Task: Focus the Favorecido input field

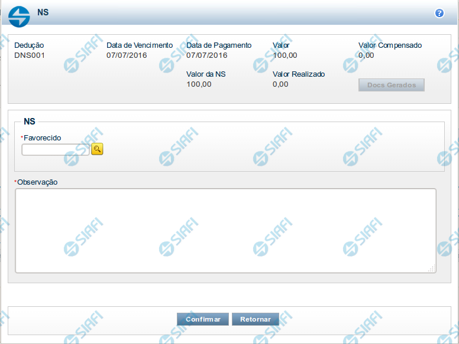Action: click(55, 150)
